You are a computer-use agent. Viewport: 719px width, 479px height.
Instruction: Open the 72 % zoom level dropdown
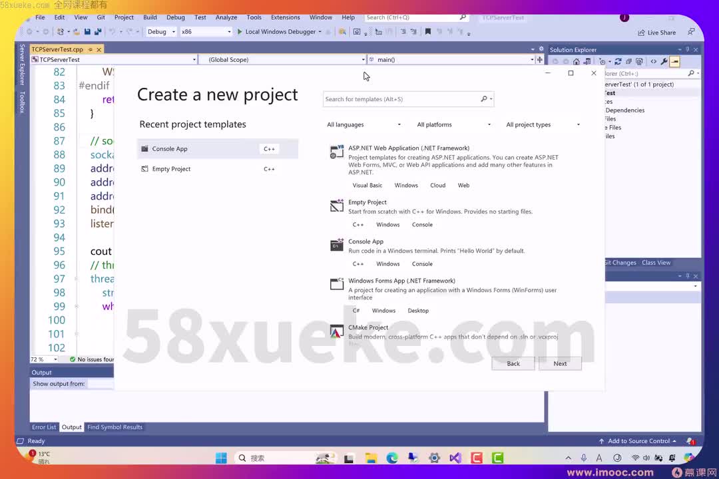[x=45, y=359]
